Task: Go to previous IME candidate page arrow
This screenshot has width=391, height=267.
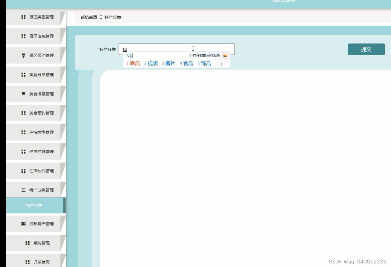Action: [217, 64]
